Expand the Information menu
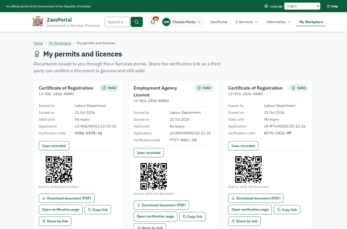Screen dimensions: 347x229 (x=278, y=22)
